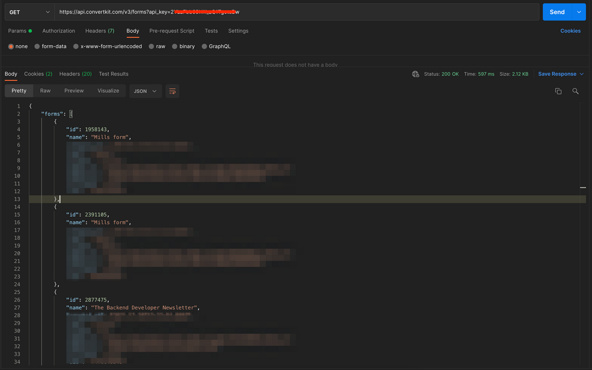This screenshot has height=370, width=592.
Task: Open the GET request method dropdown
Action: [x=28, y=11]
